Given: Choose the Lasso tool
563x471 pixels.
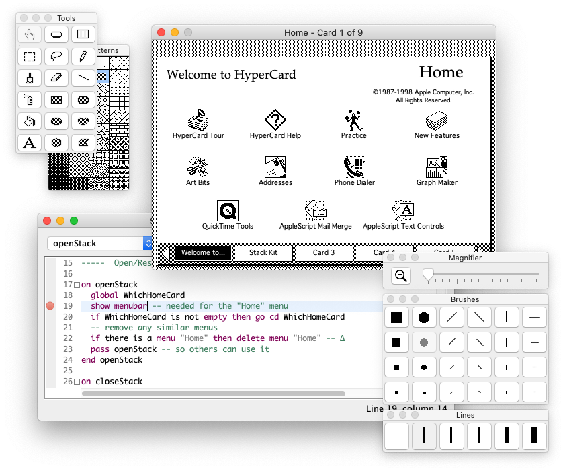Looking at the screenshot, I should (56, 57).
